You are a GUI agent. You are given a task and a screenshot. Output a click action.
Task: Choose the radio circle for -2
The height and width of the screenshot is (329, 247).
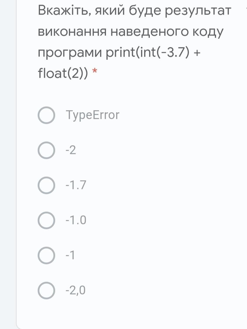pos(46,150)
